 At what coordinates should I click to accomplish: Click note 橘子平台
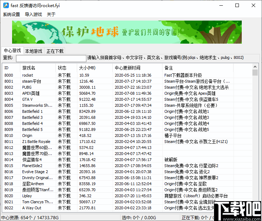173,136
